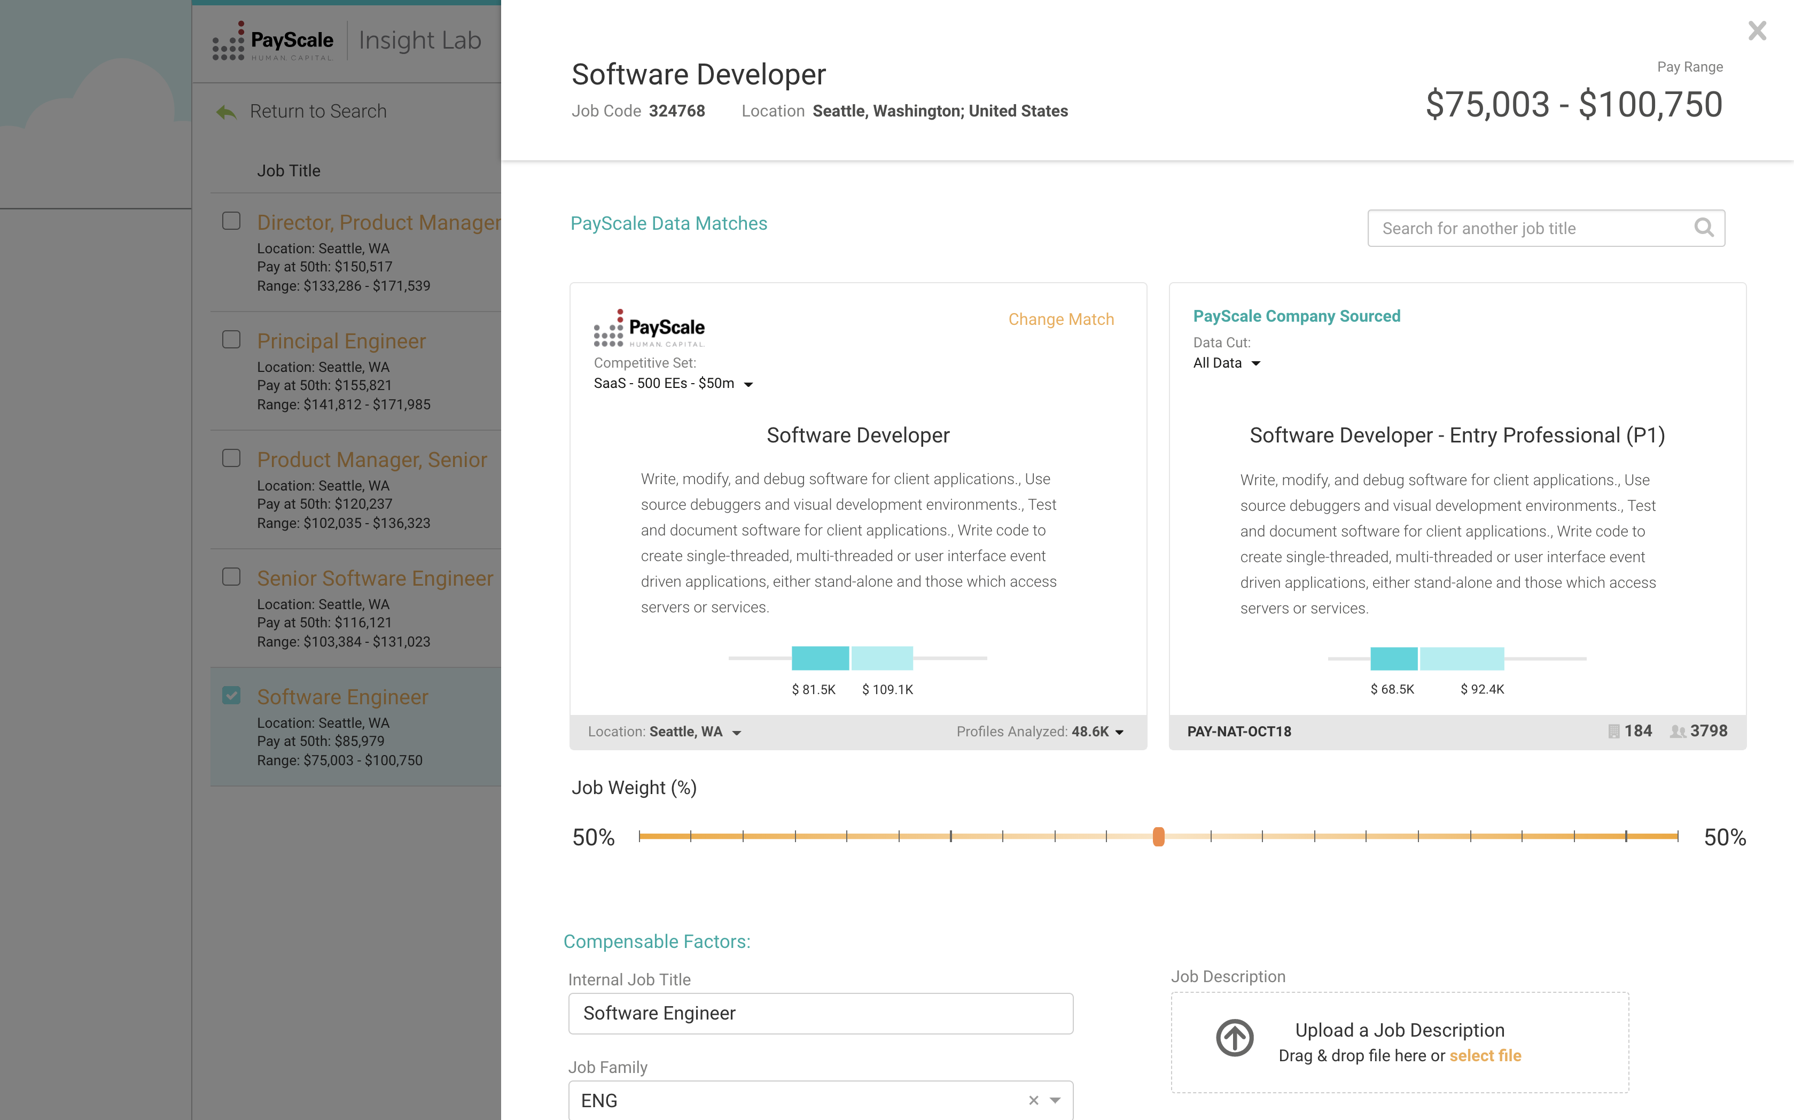Click the Compensable Factors heading

click(x=657, y=942)
